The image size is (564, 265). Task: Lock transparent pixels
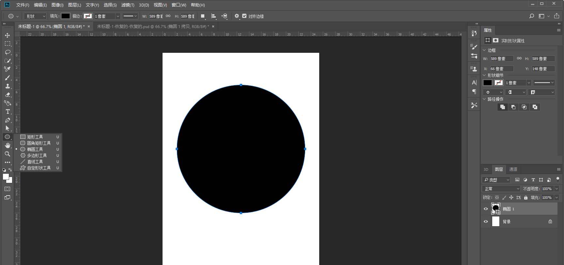[497, 198]
